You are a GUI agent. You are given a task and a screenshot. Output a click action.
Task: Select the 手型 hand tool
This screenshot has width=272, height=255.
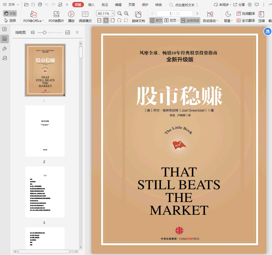pyautogui.click(x=10, y=13)
